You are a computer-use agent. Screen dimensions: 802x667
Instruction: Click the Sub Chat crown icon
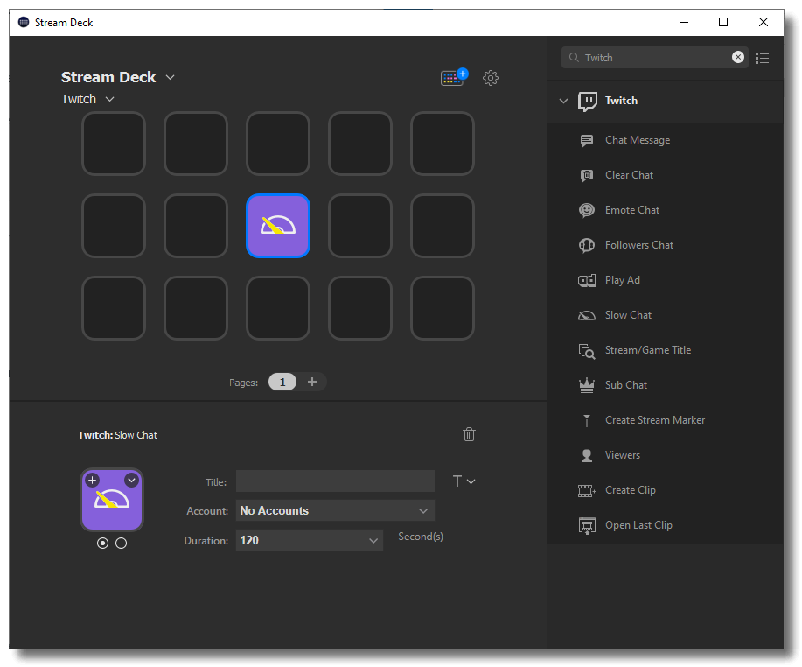587,385
